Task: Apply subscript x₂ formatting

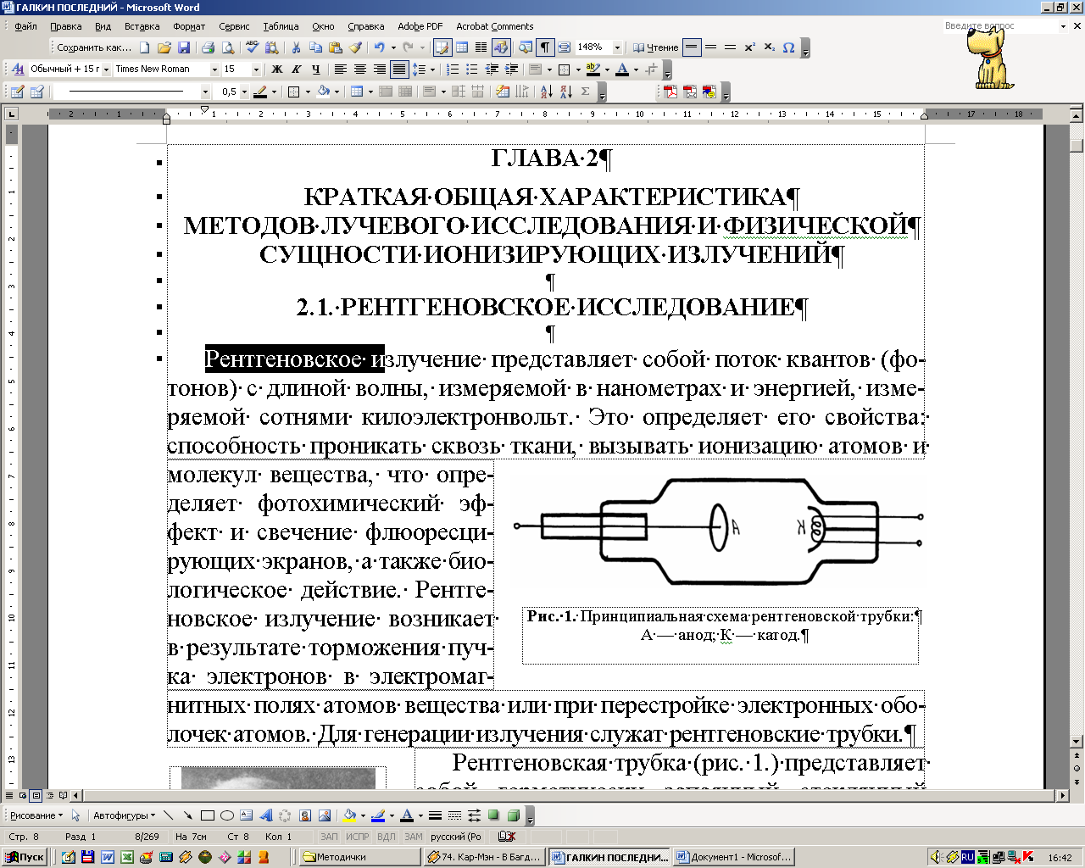Action: pos(769,47)
